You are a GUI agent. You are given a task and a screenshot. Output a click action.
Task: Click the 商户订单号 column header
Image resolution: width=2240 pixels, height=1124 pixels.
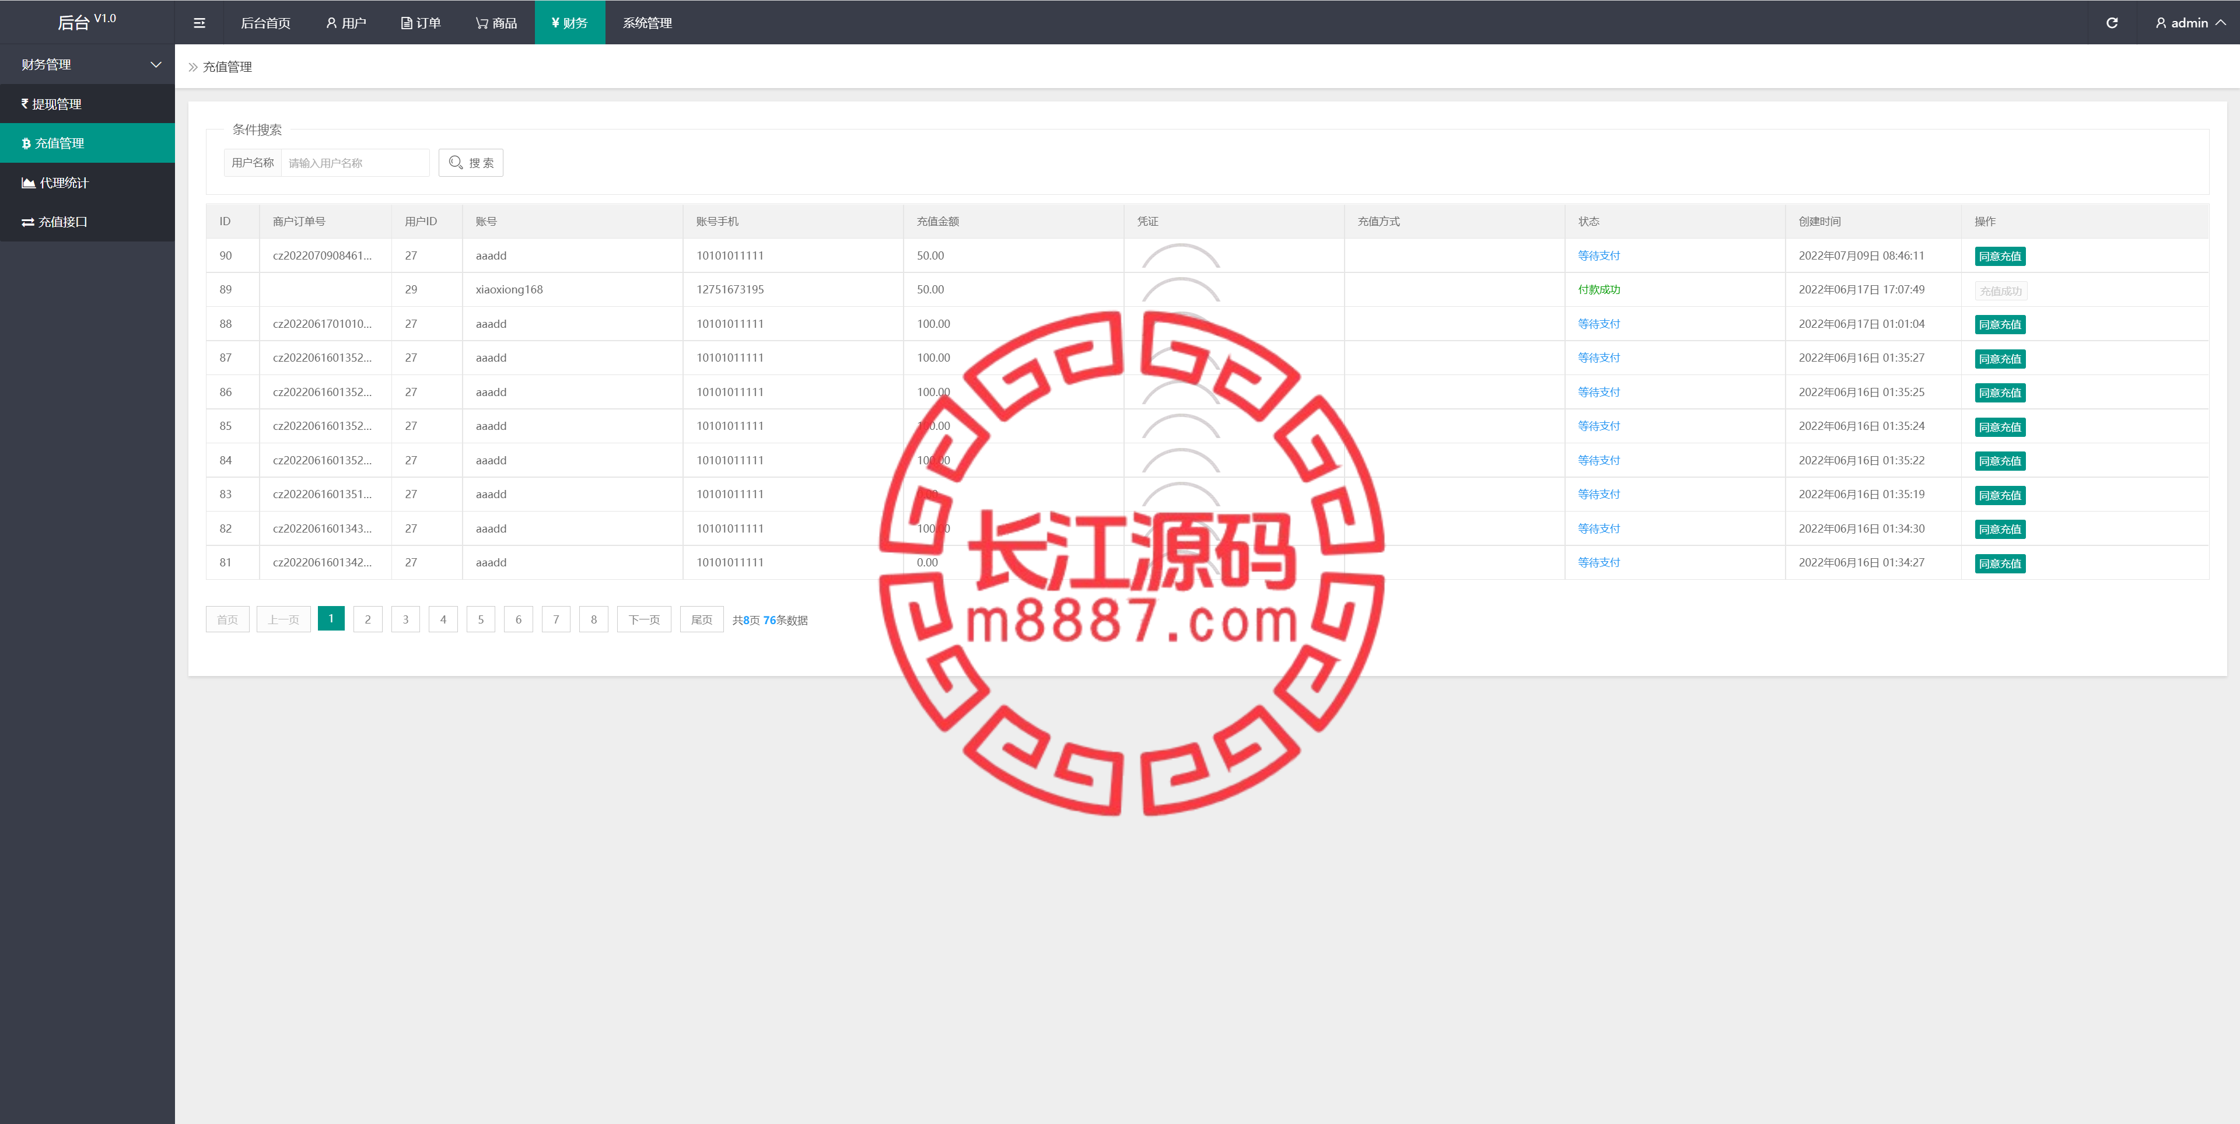[298, 222]
